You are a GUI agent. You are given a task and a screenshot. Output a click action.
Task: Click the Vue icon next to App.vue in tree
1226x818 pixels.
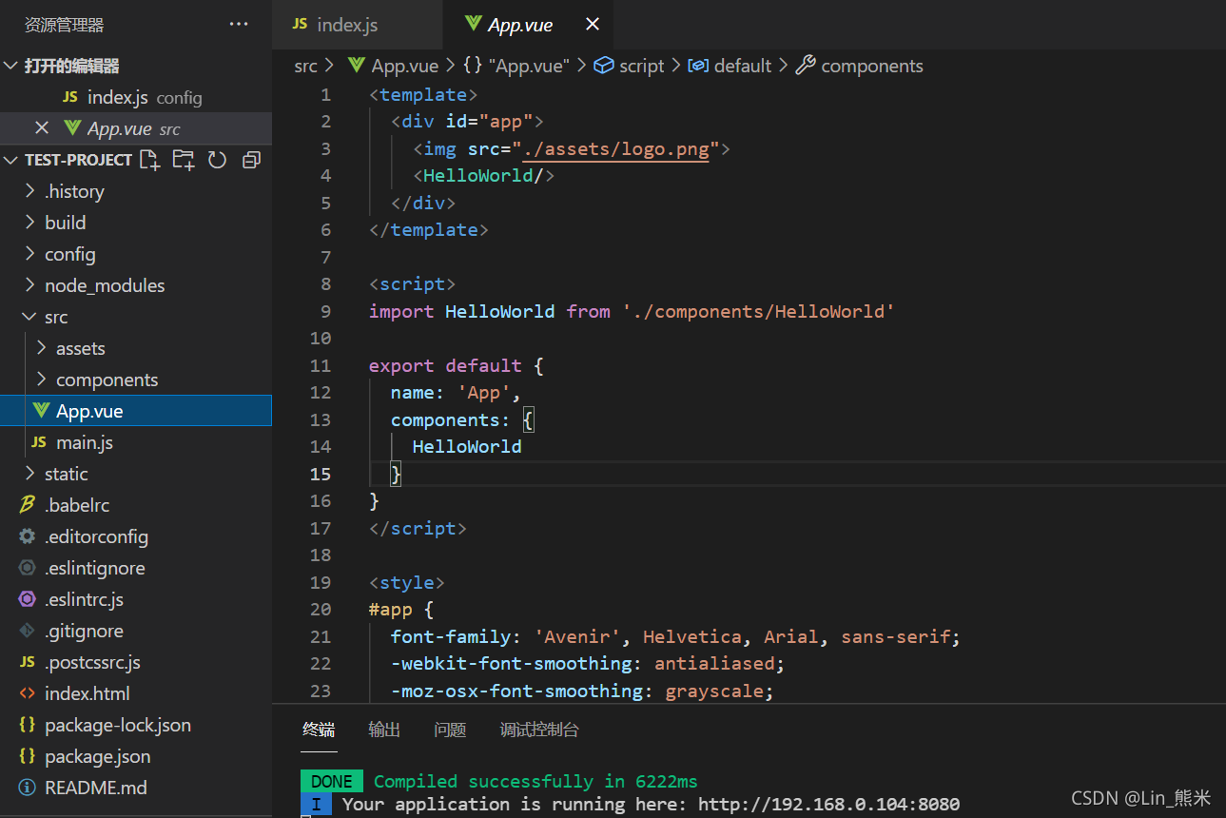pos(41,411)
